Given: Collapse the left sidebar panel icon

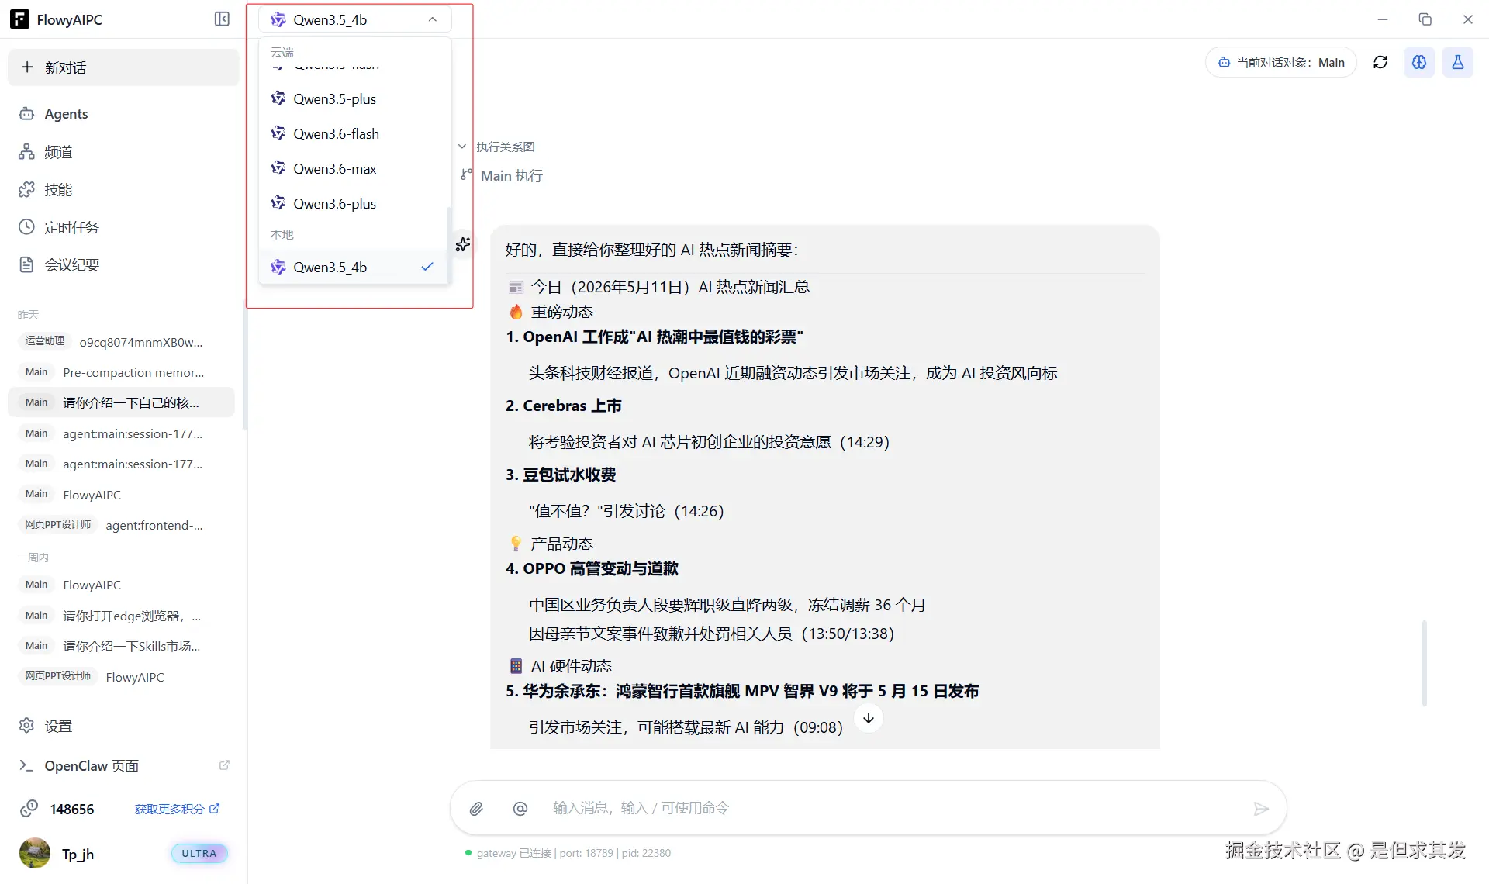Looking at the screenshot, I should 222,19.
